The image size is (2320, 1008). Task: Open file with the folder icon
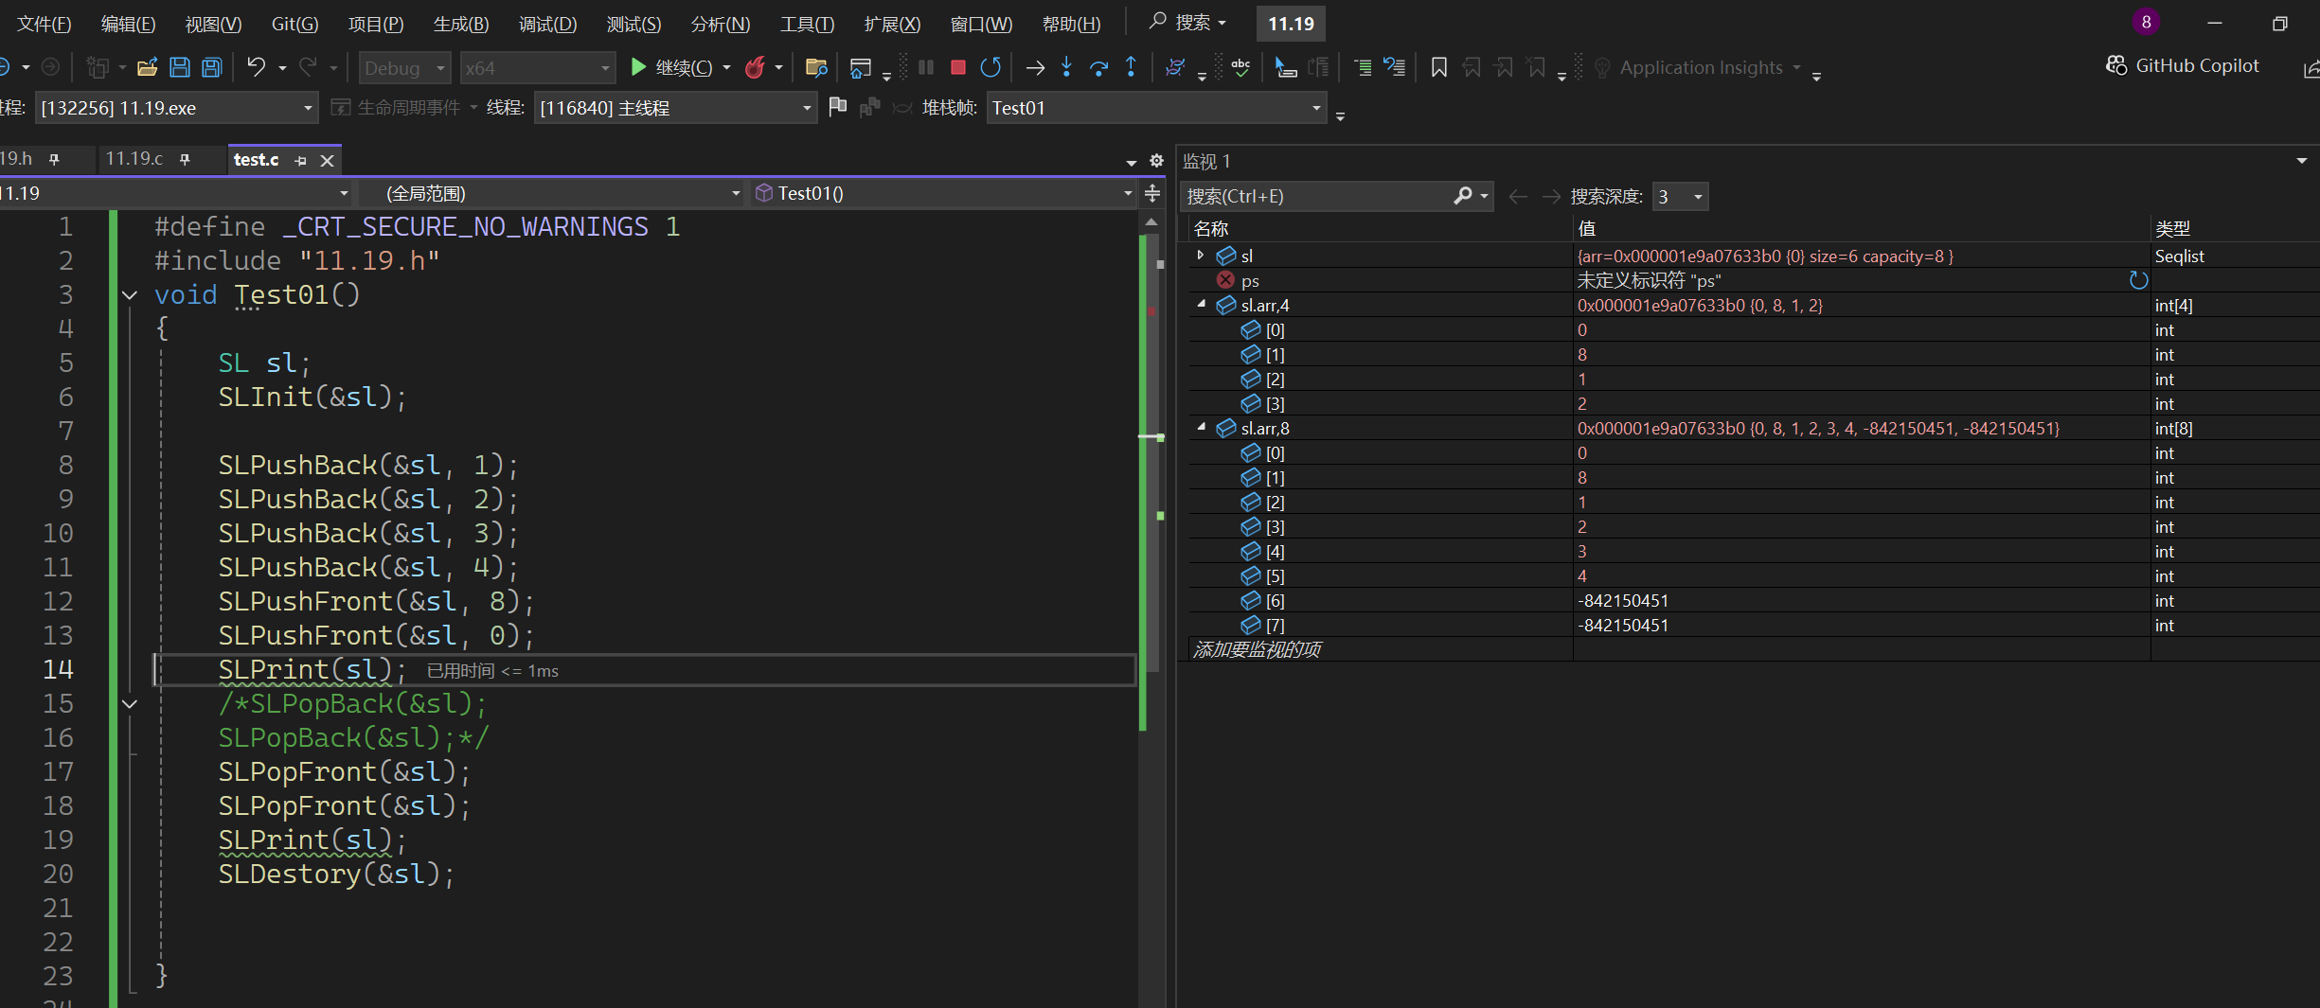tap(147, 67)
